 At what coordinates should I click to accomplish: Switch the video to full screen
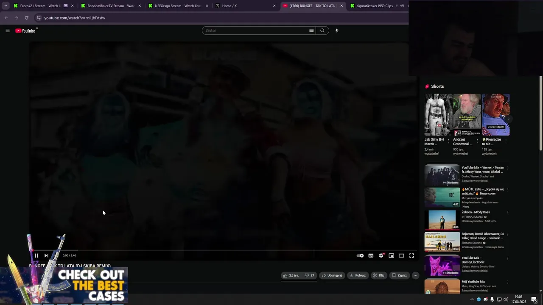pos(411,255)
